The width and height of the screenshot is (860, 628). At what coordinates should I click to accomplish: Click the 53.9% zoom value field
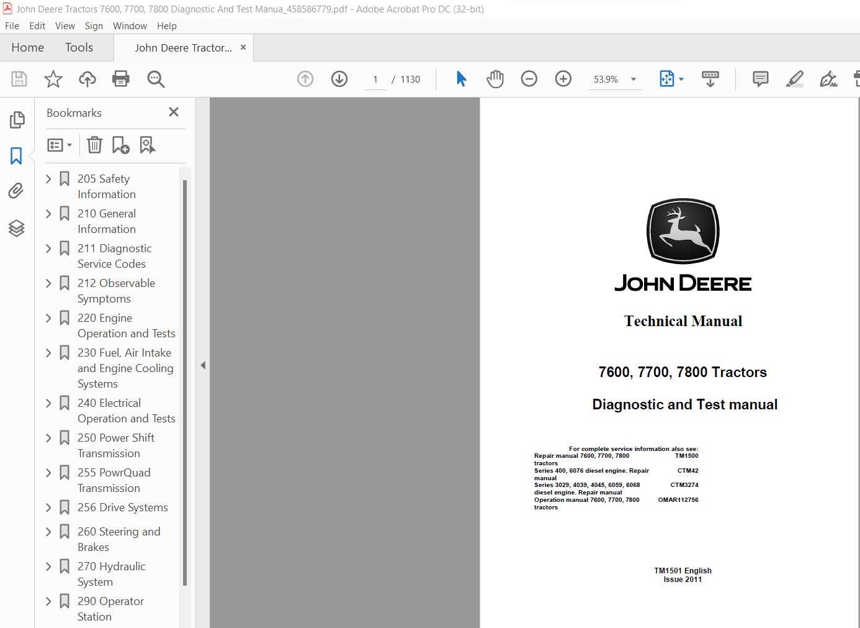coord(606,79)
